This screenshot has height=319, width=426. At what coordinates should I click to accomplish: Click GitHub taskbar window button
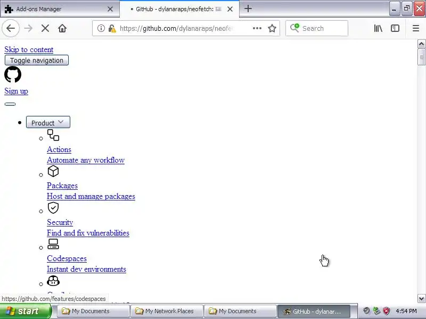314,311
